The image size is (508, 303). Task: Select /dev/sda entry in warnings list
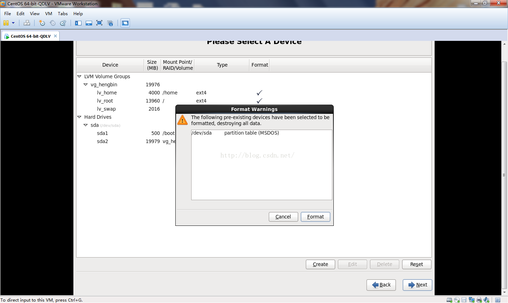(x=261, y=133)
